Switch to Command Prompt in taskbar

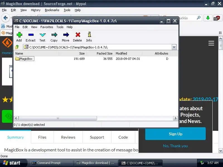pyautogui.click(x=51, y=163)
